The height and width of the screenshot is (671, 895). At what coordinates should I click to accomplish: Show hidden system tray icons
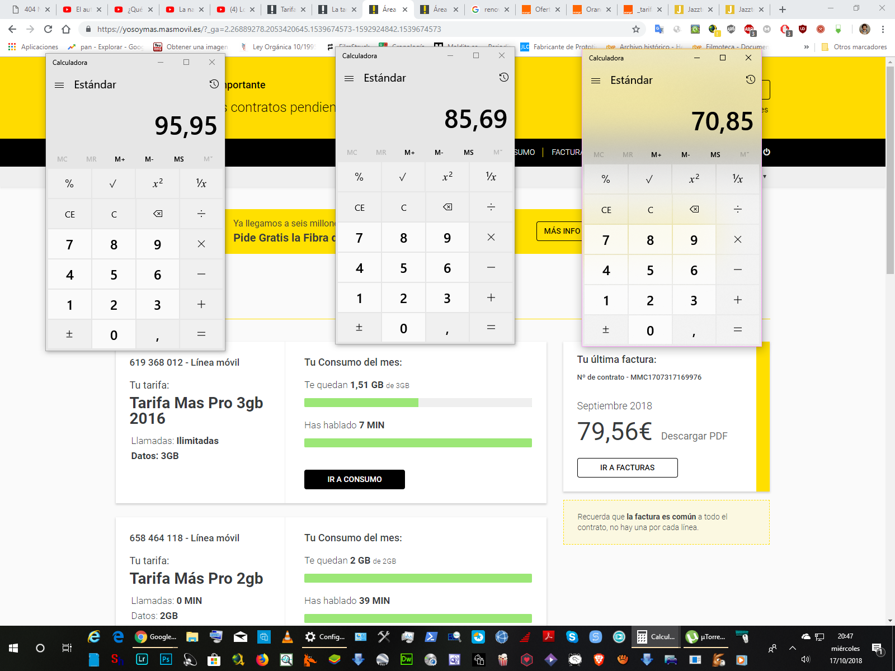point(793,648)
